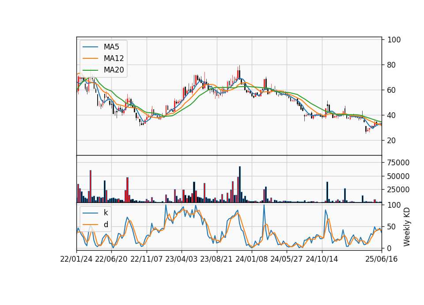Click the k legend label
The image size is (424, 305).
pos(106,213)
